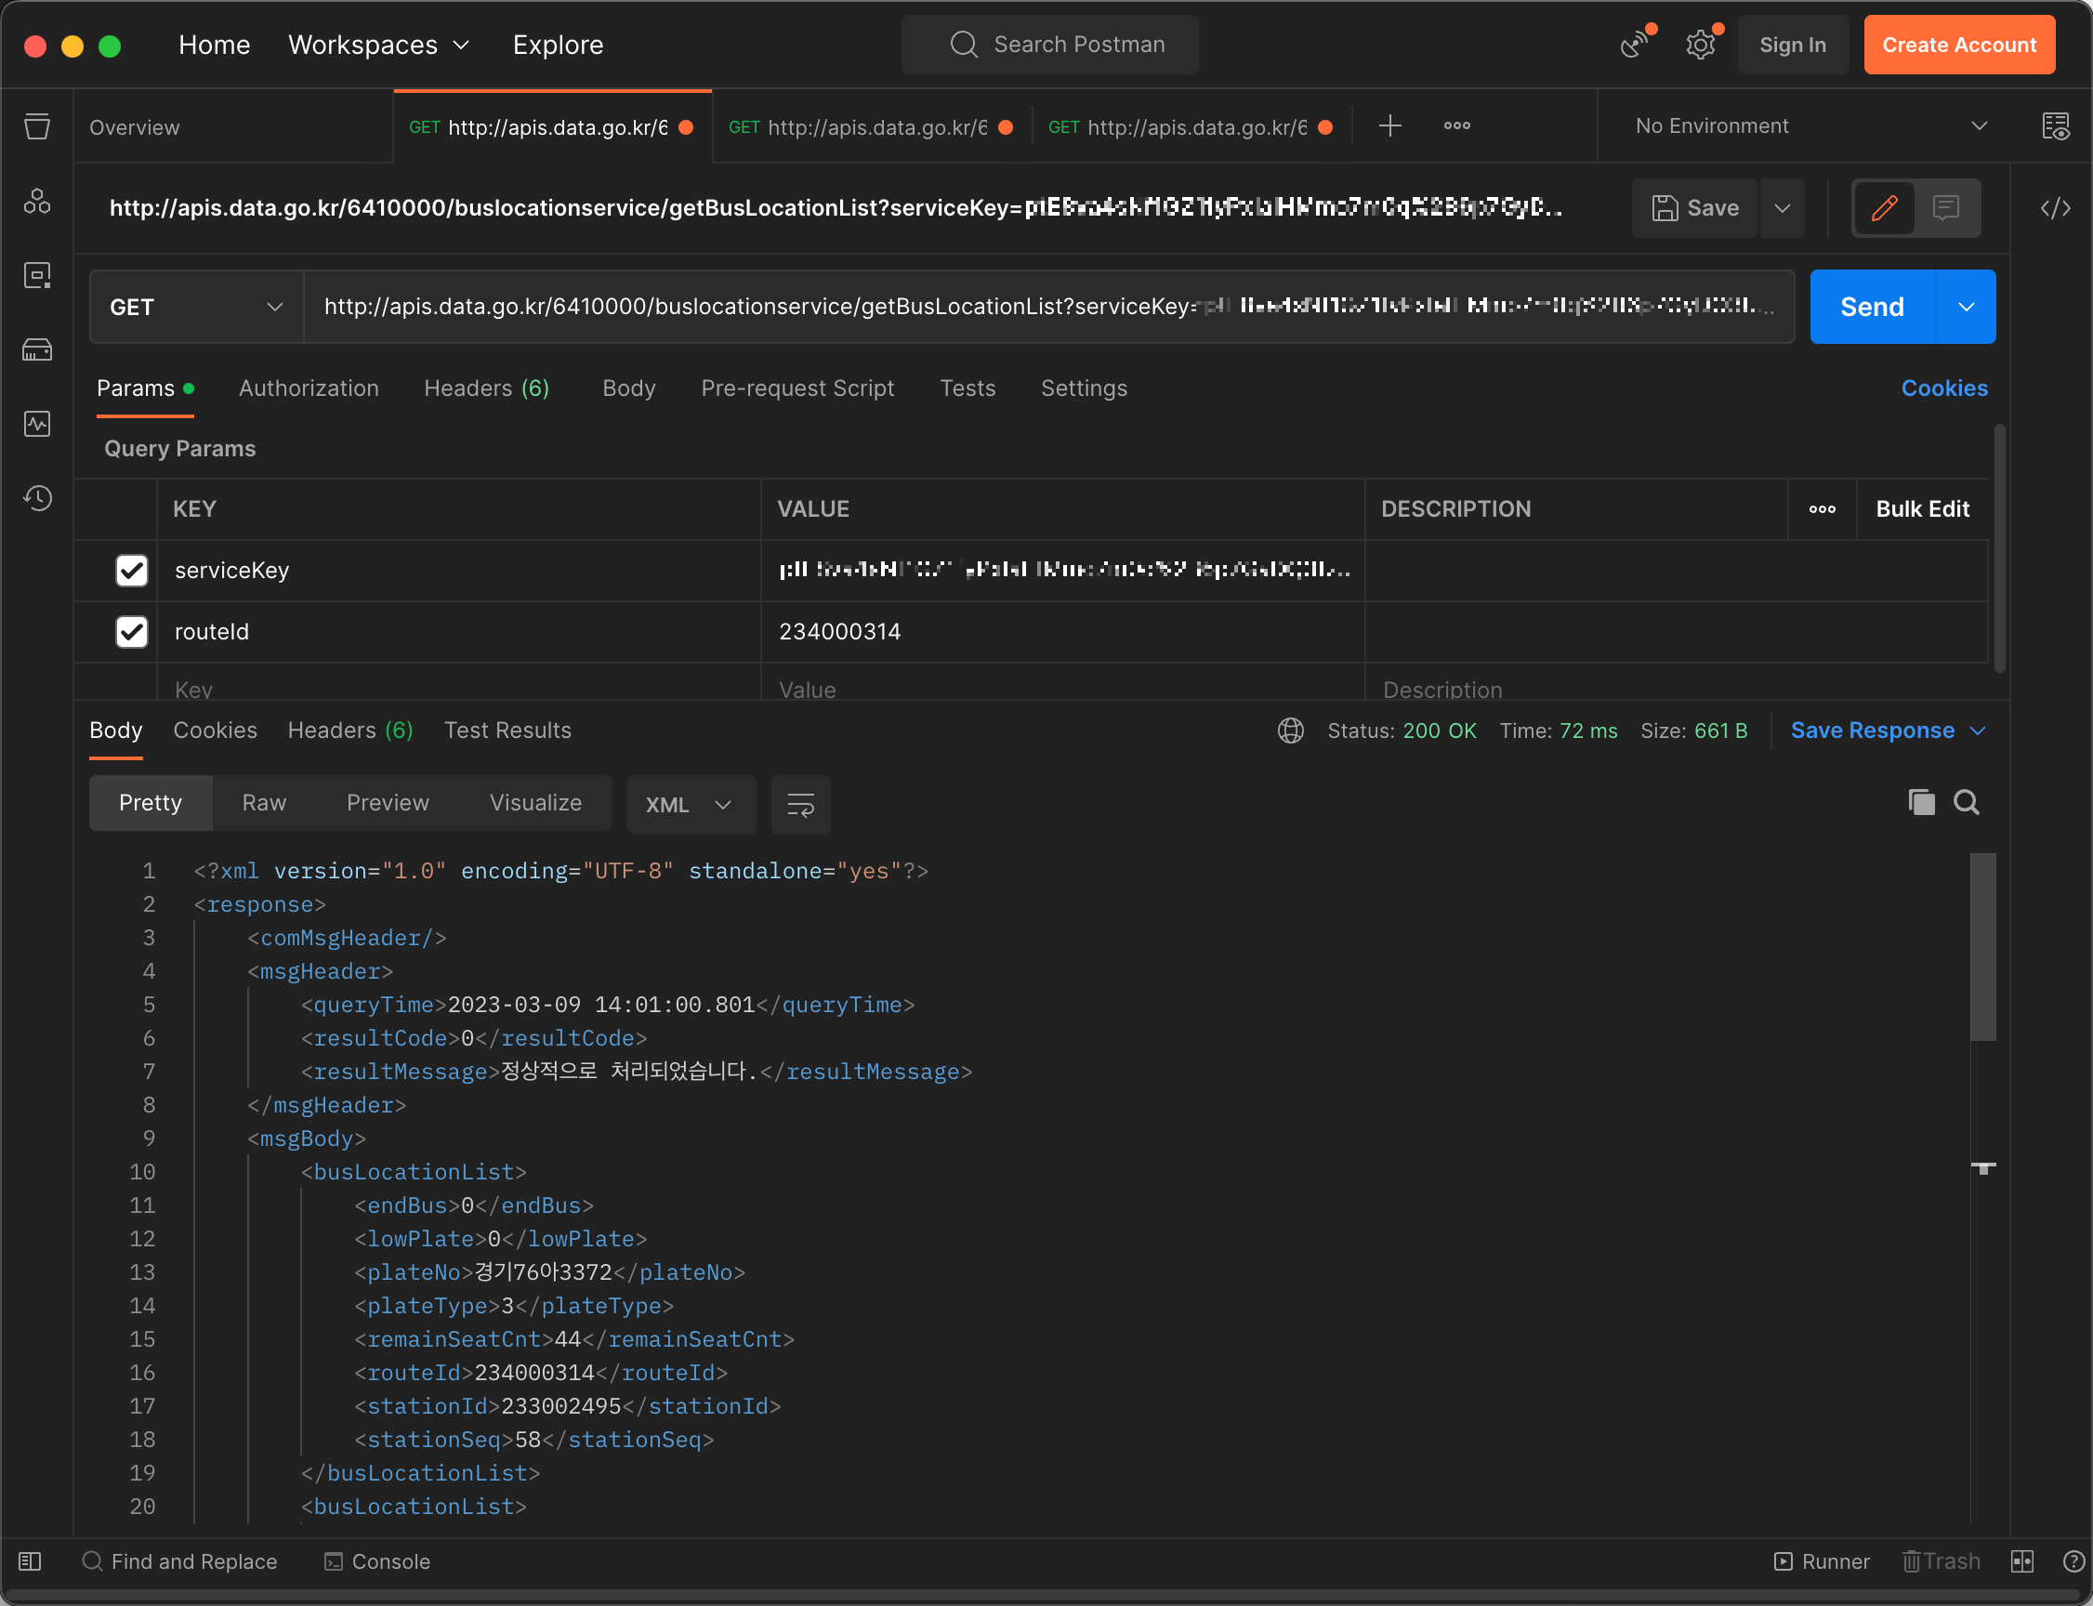Viewport: 2093px width, 1606px height.
Task: Uncheck the serviceKey parameter checkbox
Action: click(131, 571)
